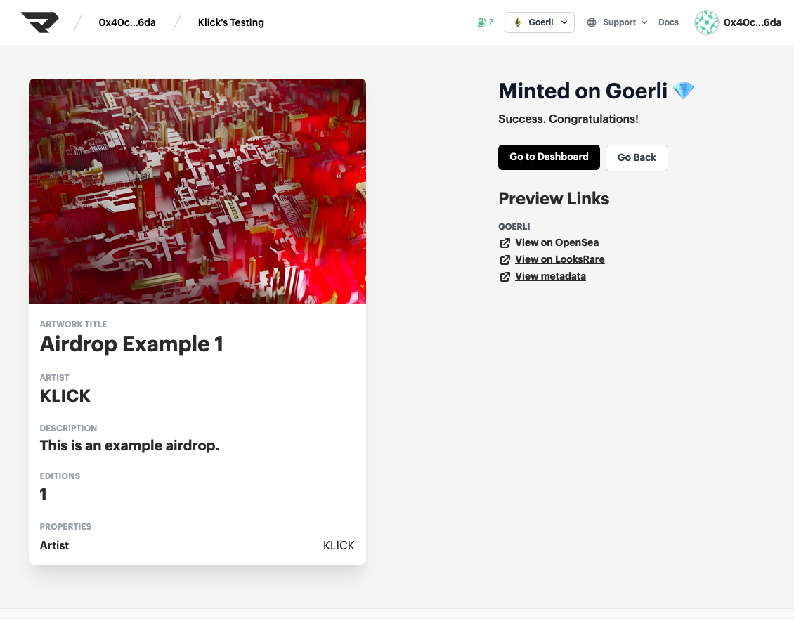Click the red cityscape artwork image
Image resolution: width=794 pixels, height=619 pixels.
197,191
